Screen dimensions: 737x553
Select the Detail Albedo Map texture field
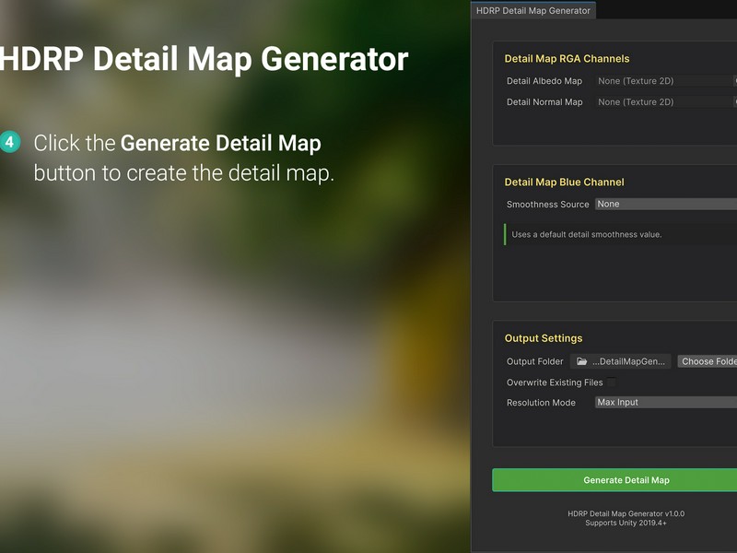(x=665, y=81)
